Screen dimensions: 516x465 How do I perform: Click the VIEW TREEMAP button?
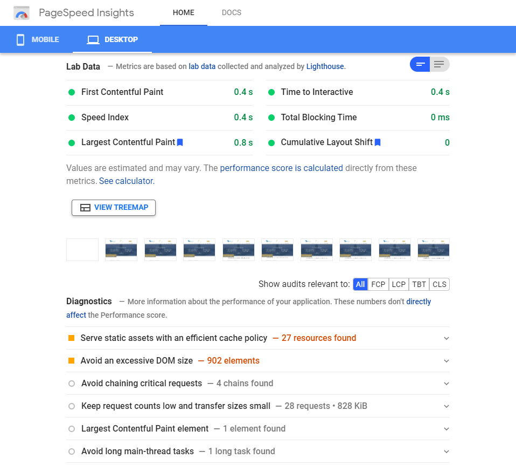pos(114,208)
